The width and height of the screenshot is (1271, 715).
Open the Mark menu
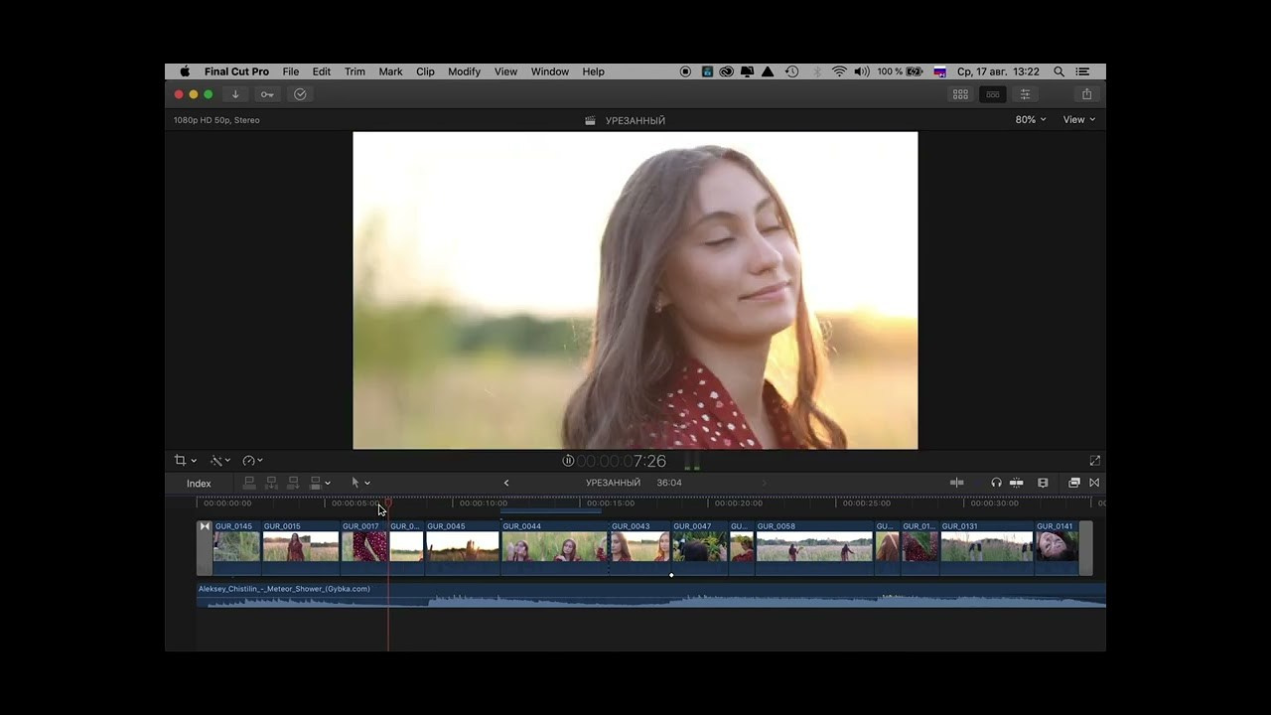(390, 71)
